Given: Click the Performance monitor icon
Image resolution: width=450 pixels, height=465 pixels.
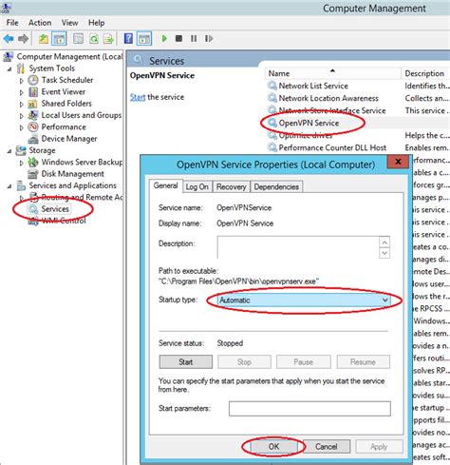Looking at the screenshot, I should pyautogui.click(x=33, y=126).
